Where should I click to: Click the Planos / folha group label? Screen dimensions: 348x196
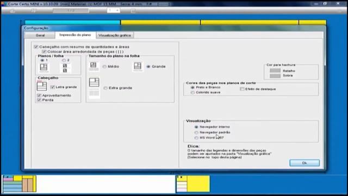[51, 56]
